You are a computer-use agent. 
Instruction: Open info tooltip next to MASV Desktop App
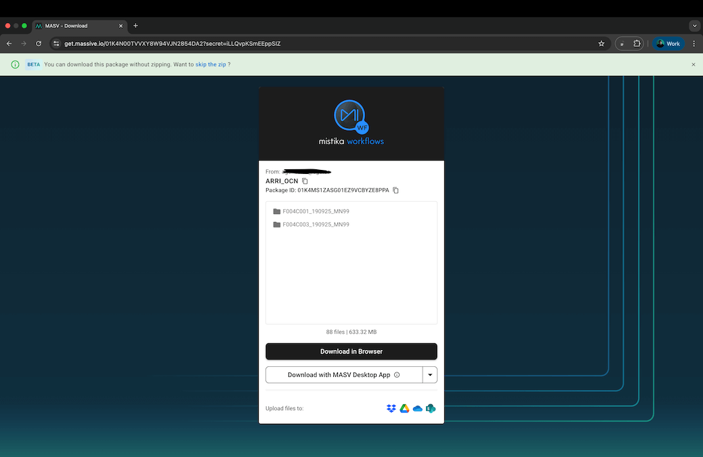coord(397,374)
